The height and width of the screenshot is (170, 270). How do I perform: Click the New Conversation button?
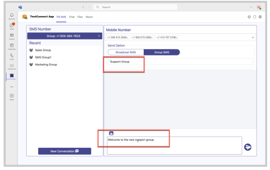(x=65, y=151)
